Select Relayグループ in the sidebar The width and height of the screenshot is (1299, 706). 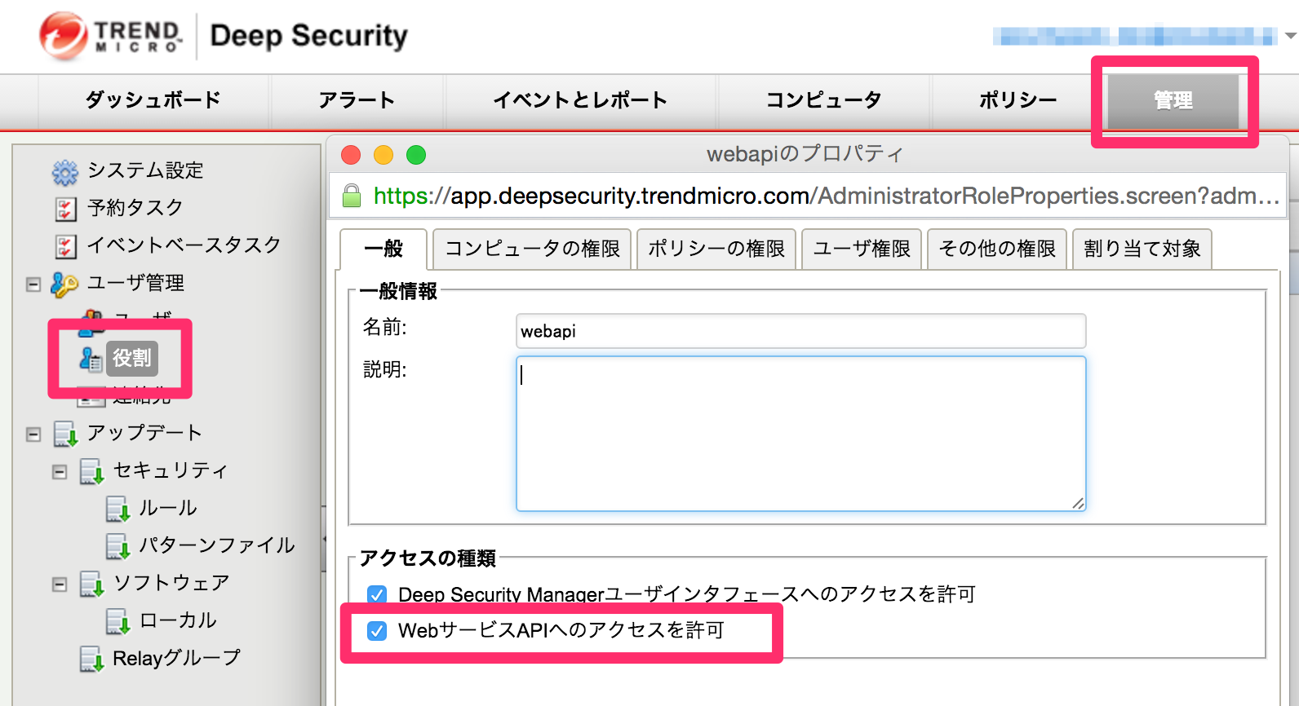click(x=177, y=658)
